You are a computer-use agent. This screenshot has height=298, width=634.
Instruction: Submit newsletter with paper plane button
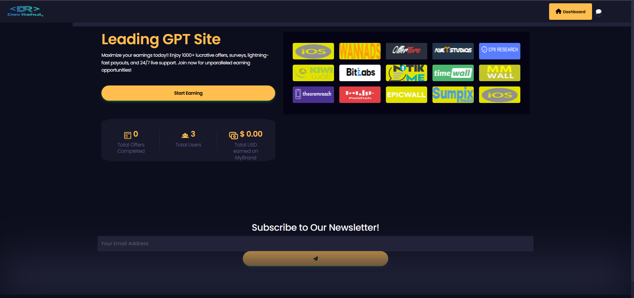(315, 259)
